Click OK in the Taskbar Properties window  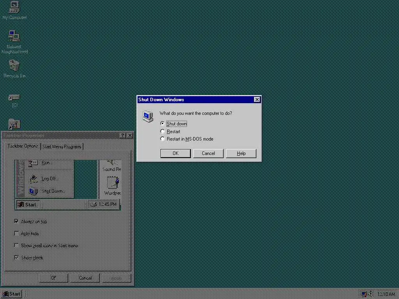point(53,278)
